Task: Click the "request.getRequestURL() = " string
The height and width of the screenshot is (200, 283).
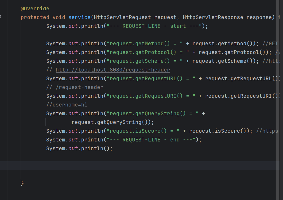Action: coord(151,78)
